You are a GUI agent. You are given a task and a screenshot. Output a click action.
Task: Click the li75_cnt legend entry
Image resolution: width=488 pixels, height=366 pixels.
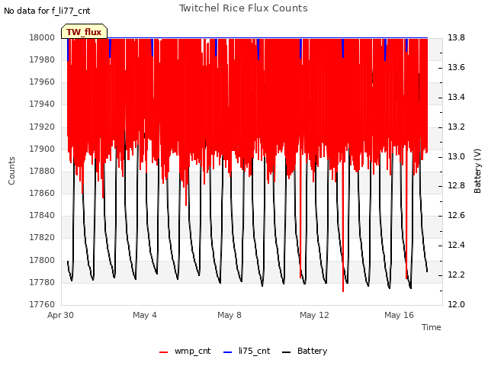click(247, 351)
